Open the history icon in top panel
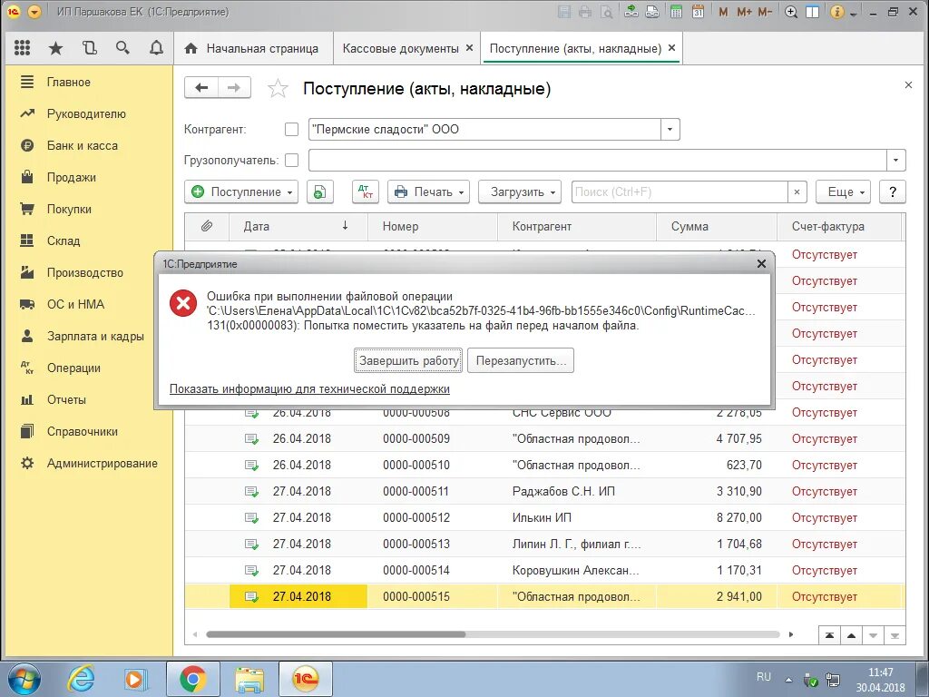The width and height of the screenshot is (929, 697). coord(90,48)
